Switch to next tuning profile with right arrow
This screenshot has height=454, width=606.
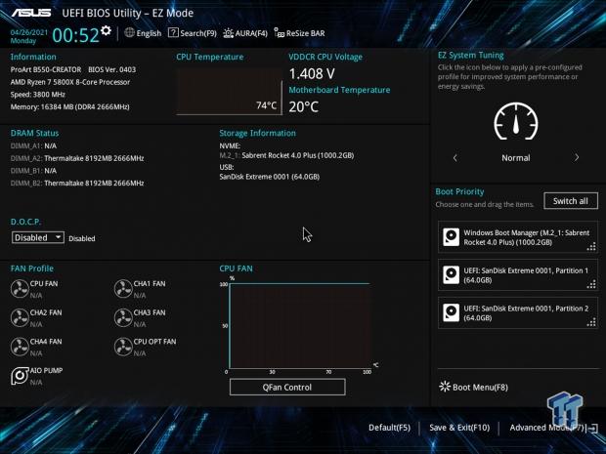577,157
